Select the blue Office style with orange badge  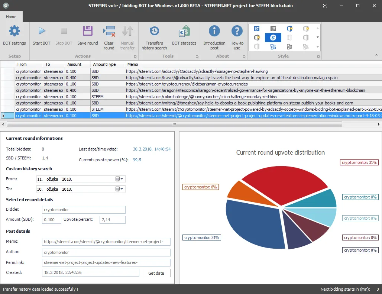(x=289, y=29)
